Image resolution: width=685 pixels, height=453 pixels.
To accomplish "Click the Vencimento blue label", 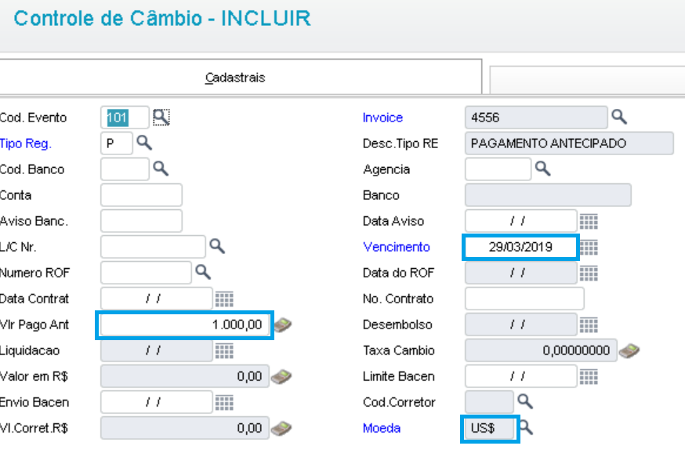I will pos(397,247).
